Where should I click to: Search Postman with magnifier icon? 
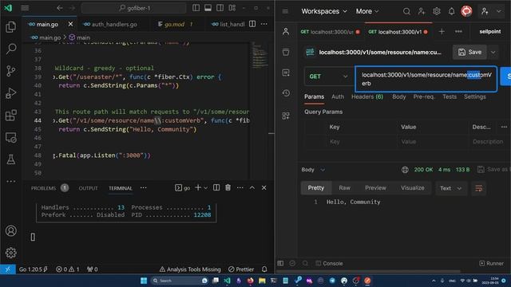(x=406, y=11)
